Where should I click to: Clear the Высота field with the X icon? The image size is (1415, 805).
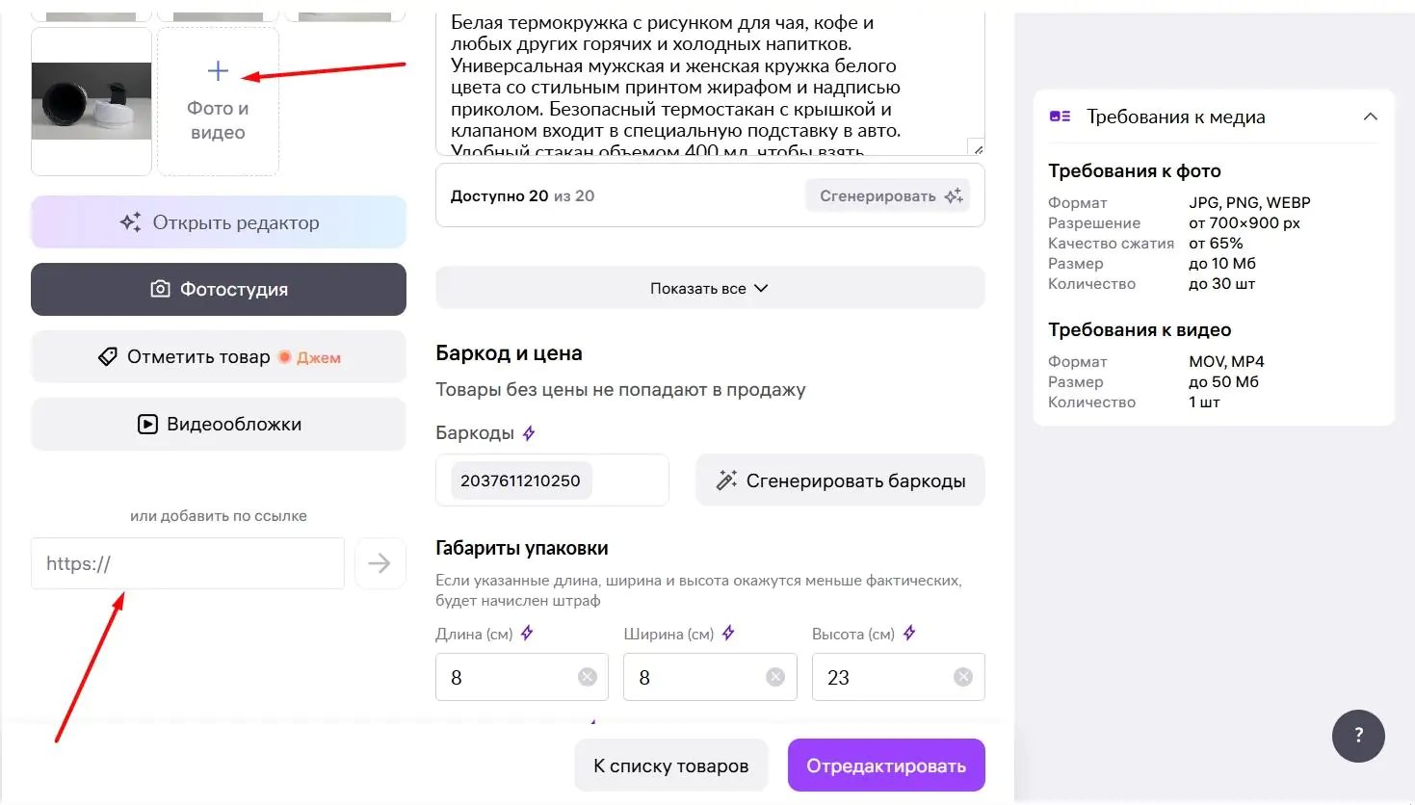click(963, 677)
